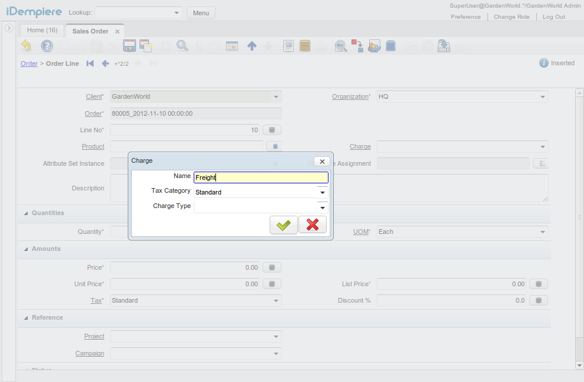This screenshot has height=382, width=584.
Task: Open the Export icon at toolbar end
Action: [x=444, y=45]
